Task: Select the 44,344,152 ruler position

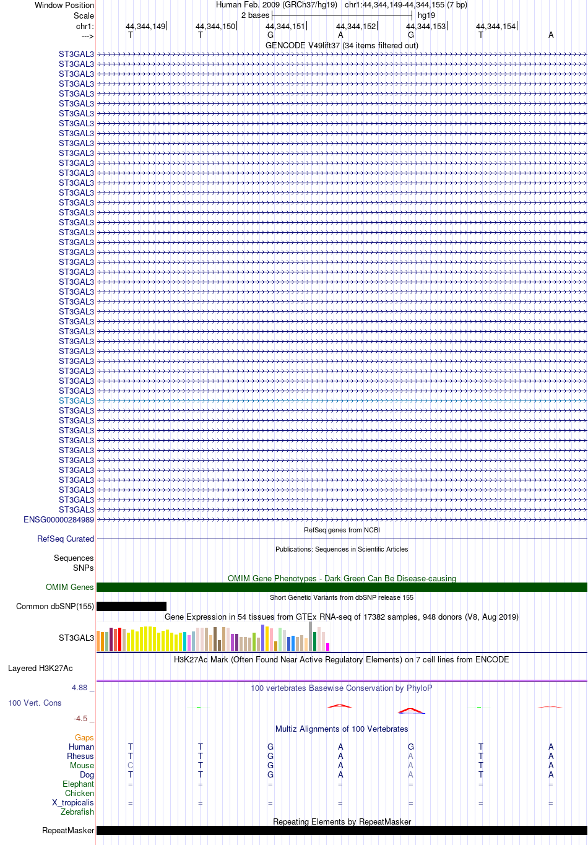Action: tap(356, 27)
